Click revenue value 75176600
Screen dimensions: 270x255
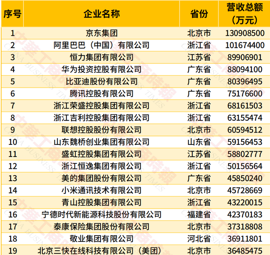pos(245,94)
